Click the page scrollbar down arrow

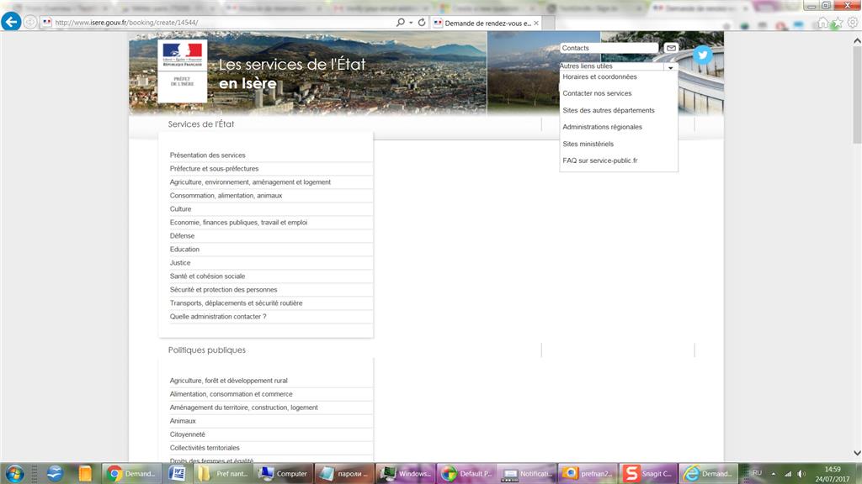[x=856, y=453]
